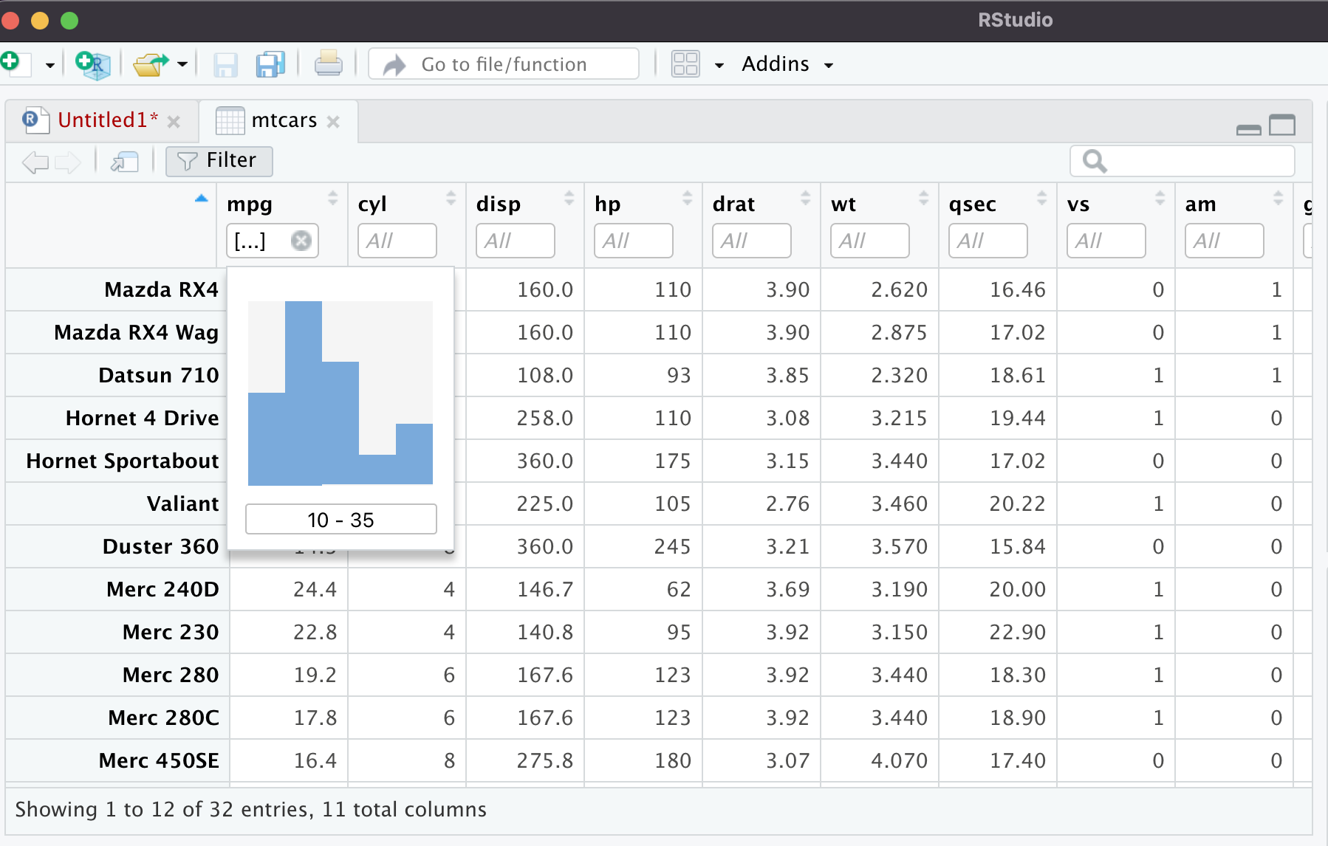Screen dimensions: 1328x846
Task: Click the back navigation arrow
Action: coord(35,162)
